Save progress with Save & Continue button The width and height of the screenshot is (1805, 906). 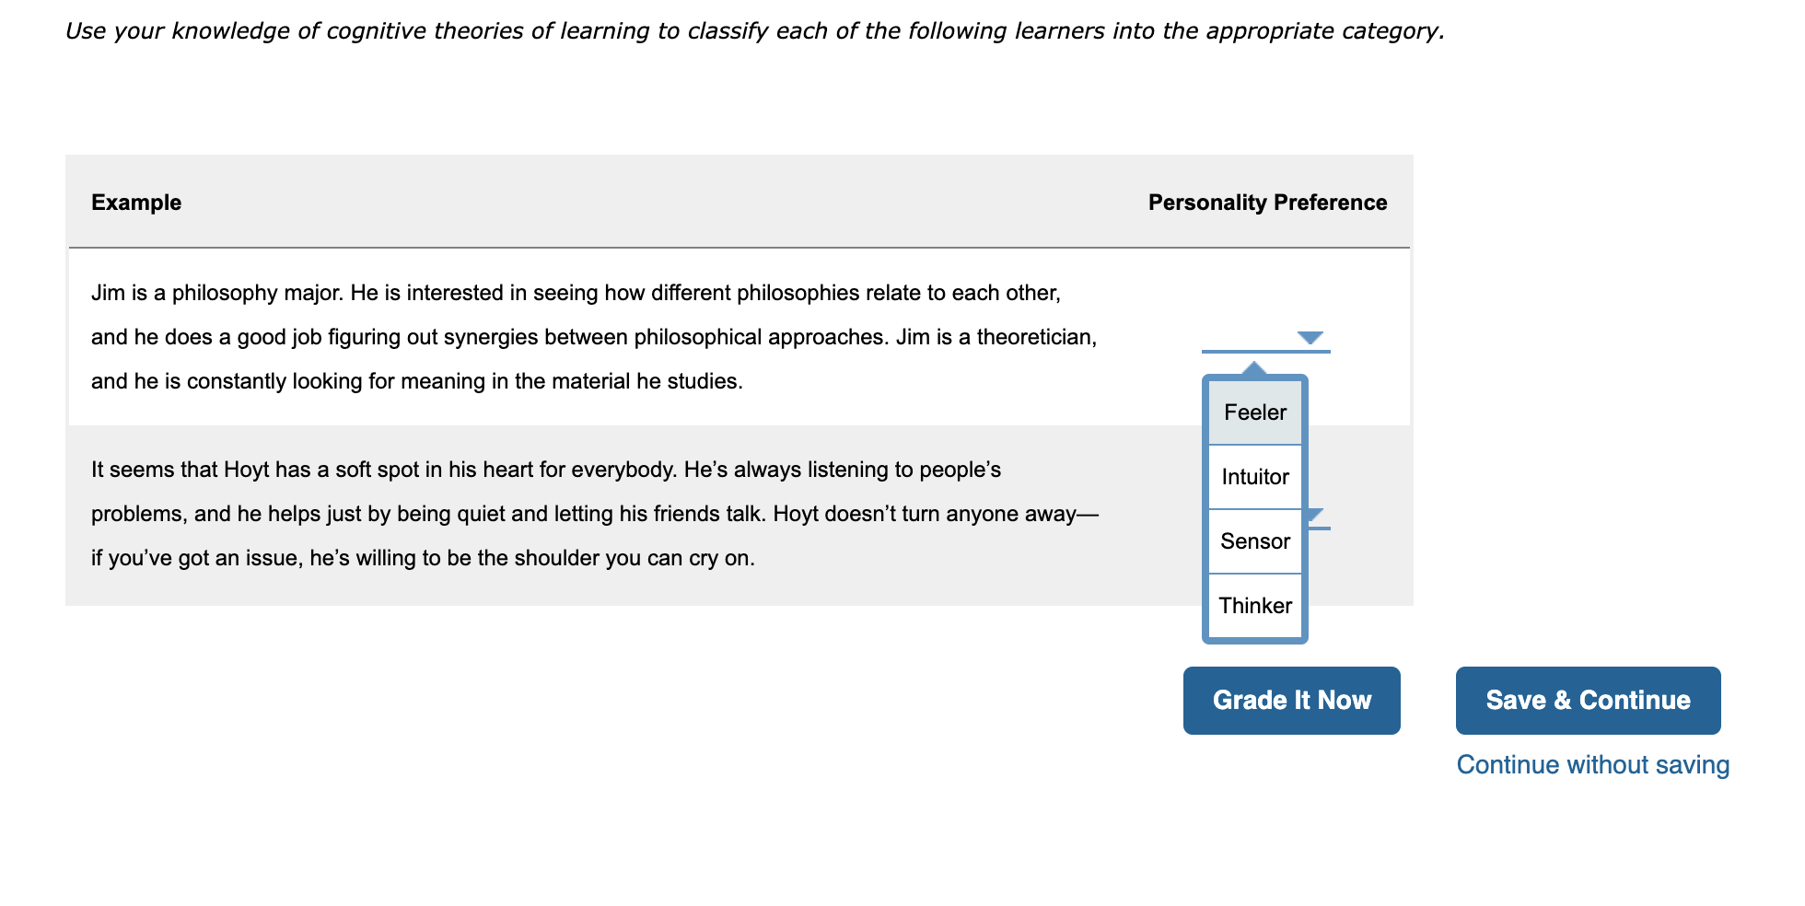[1588, 700]
